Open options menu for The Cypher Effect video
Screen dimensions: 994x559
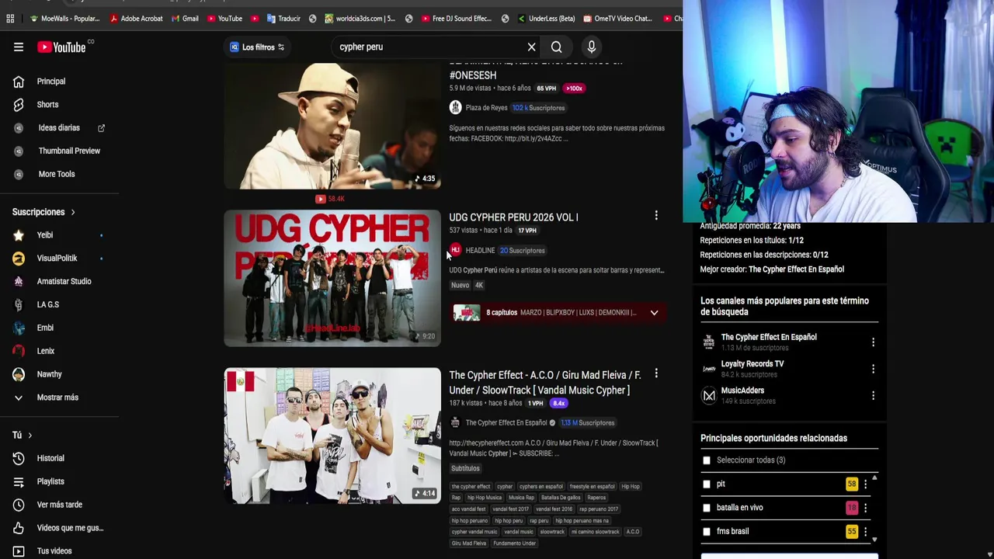pyautogui.click(x=656, y=374)
